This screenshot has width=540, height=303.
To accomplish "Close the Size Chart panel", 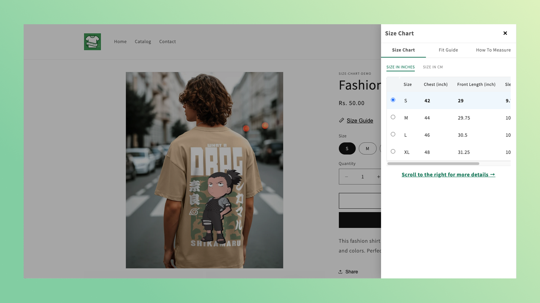I will (x=505, y=33).
